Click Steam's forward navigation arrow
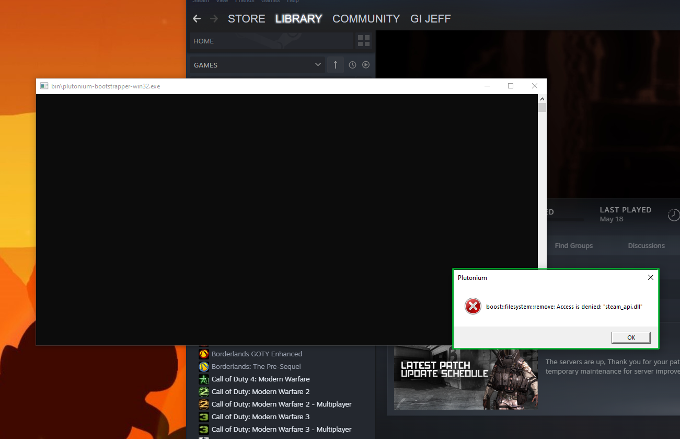 click(214, 19)
